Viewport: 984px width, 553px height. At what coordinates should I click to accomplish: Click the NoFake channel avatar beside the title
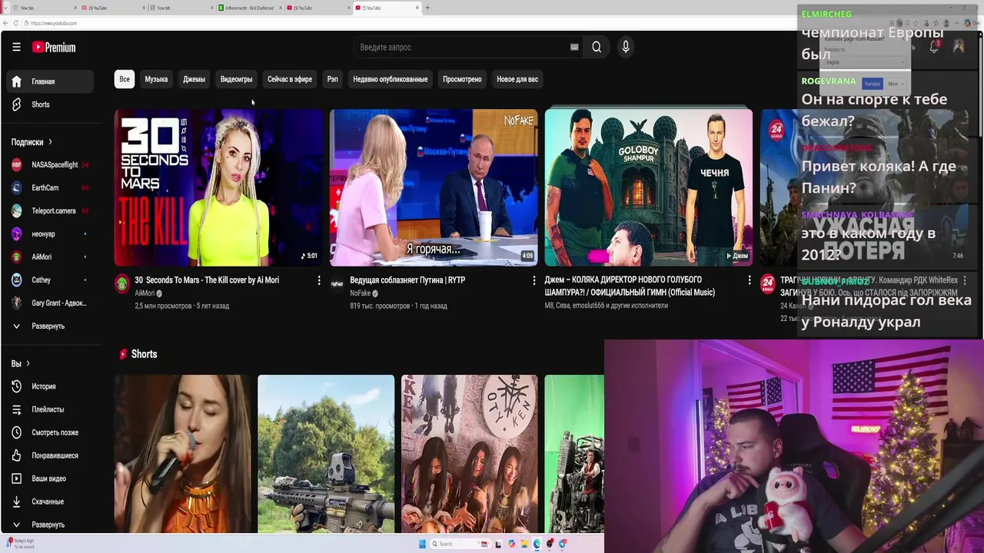pos(337,284)
